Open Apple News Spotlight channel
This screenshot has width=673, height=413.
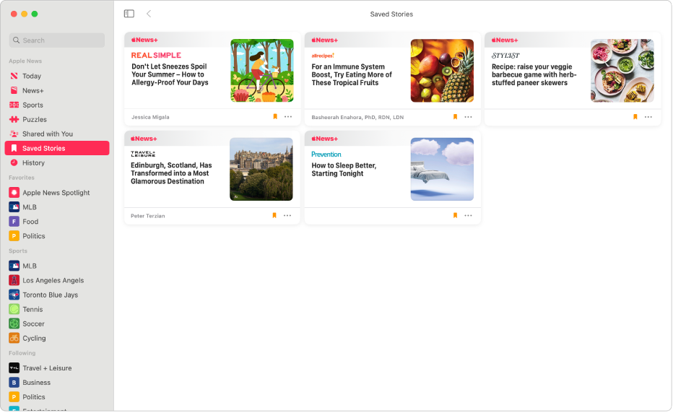(x=56, y=193)
